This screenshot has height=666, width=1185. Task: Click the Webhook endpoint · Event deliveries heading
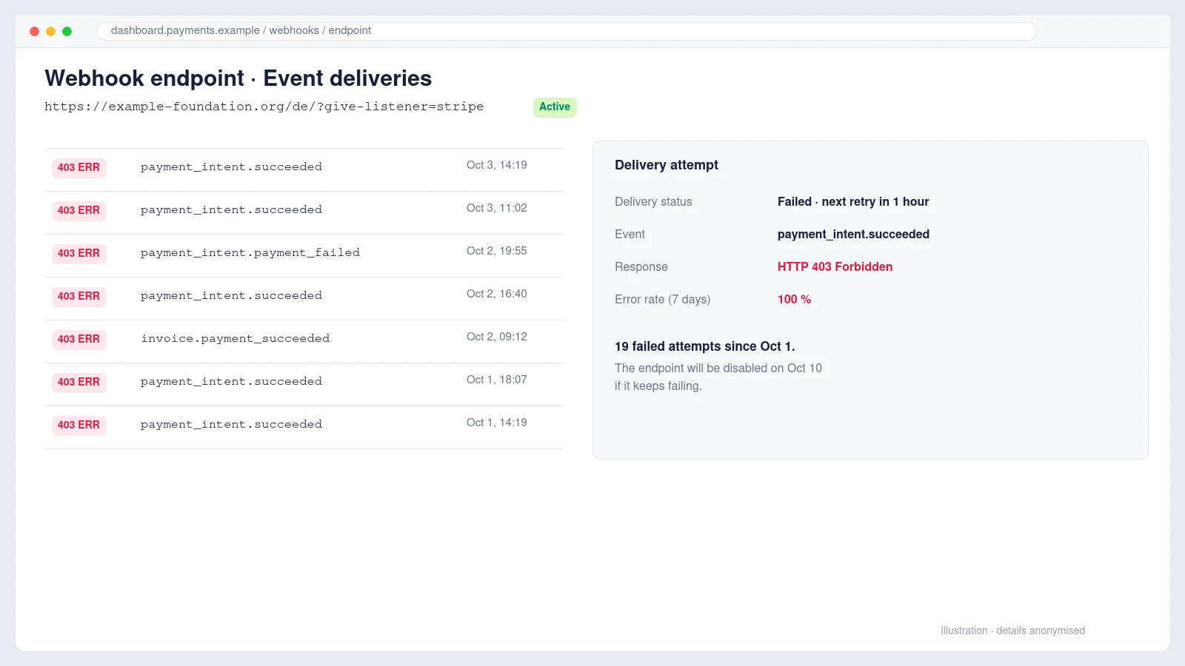238,78
